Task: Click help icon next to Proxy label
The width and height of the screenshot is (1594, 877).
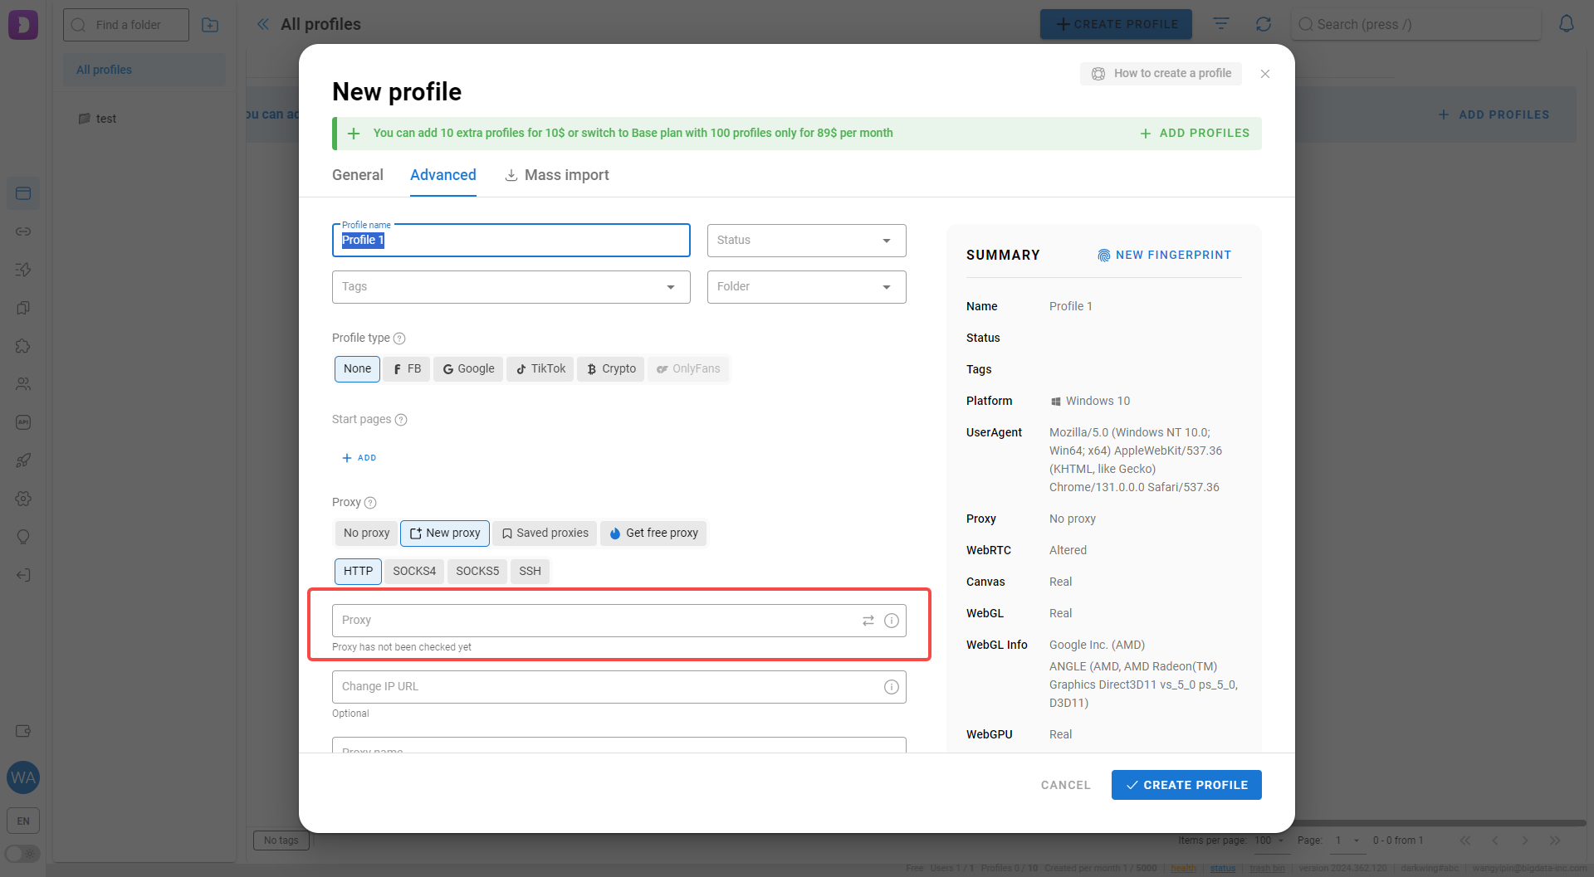Action: click(x=370, y=503)
